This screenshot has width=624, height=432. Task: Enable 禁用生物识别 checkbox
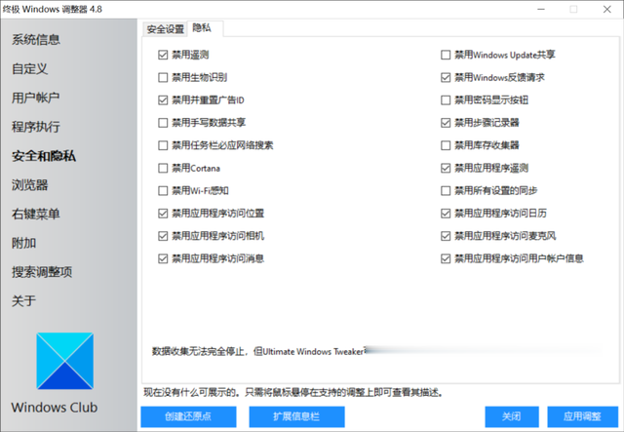[x=163, y=77]
